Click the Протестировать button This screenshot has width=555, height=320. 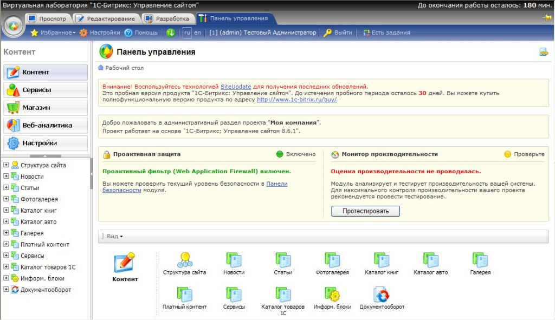[365, 211]
